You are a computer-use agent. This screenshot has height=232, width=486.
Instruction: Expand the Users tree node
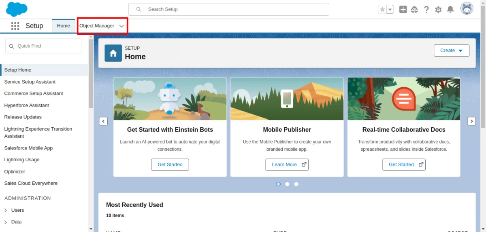[6, 210]
